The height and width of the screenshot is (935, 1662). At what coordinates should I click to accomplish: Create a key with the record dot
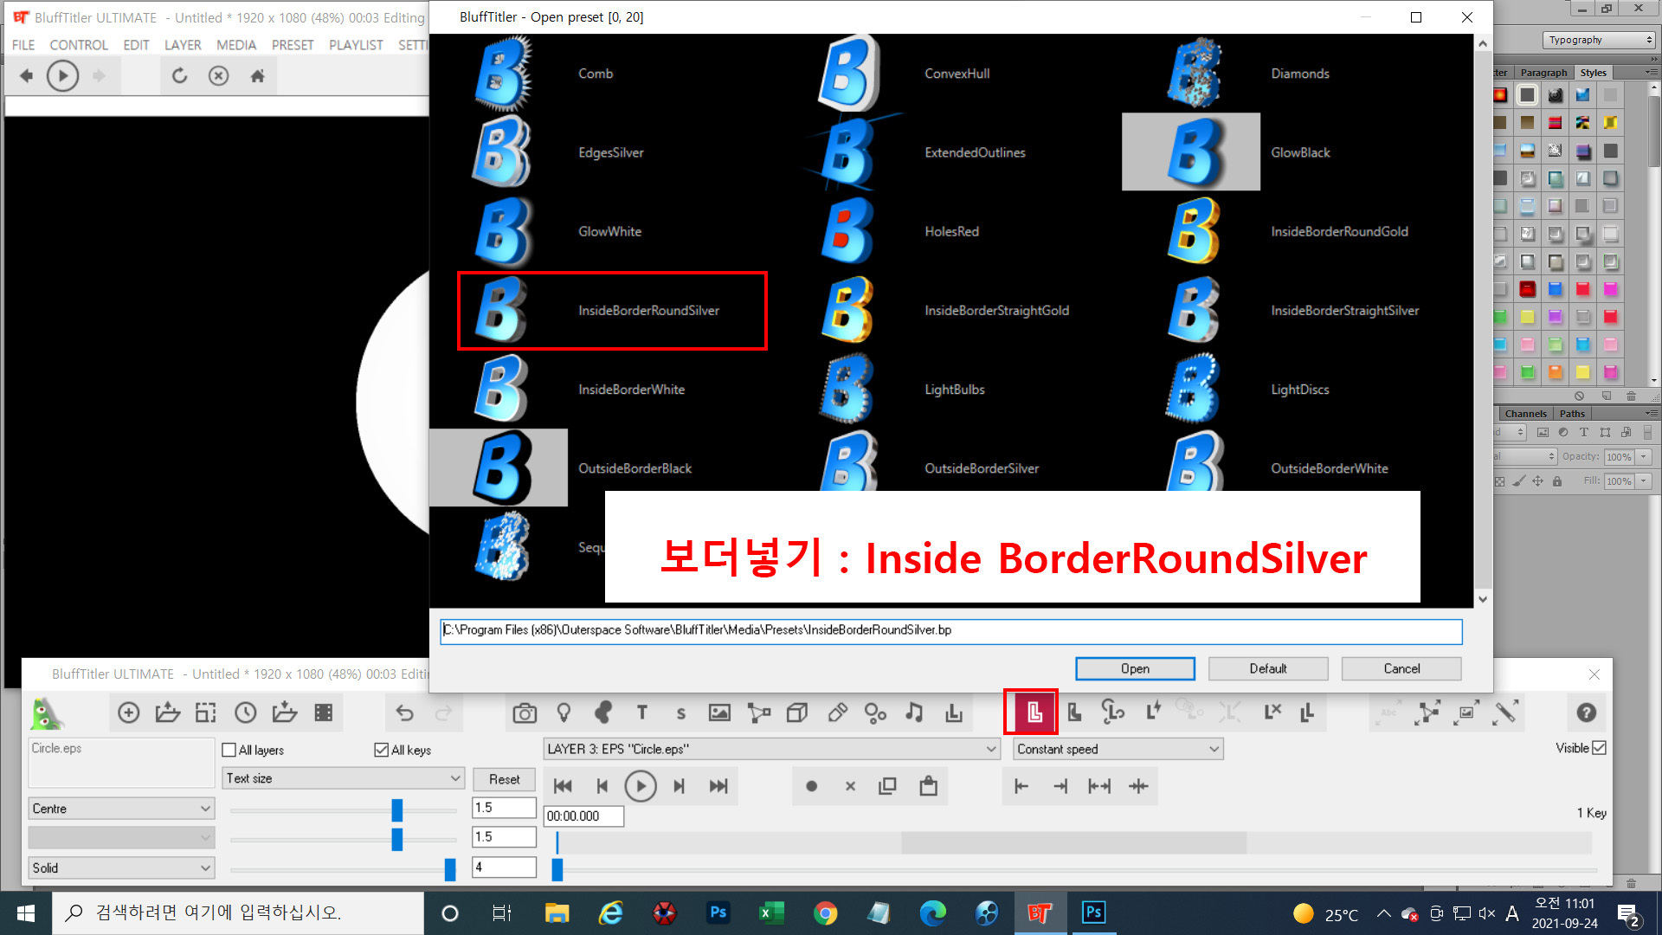(x=811, y=786)
